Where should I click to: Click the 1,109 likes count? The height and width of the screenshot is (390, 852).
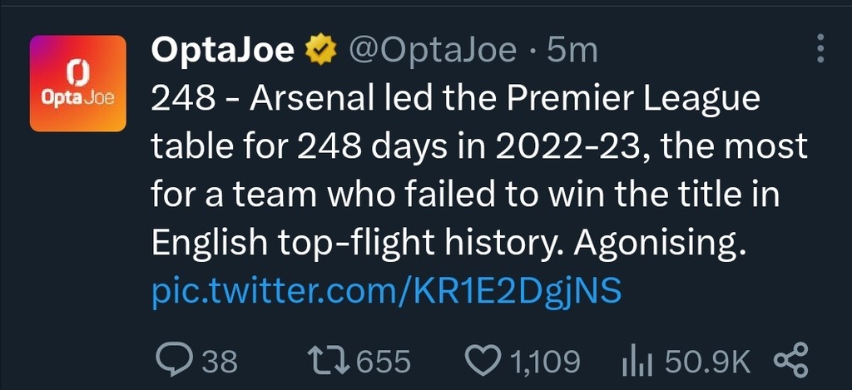[544, 362]
